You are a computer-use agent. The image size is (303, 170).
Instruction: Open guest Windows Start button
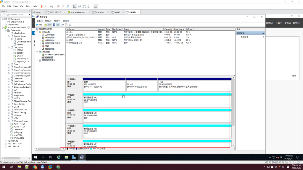(x=36, y=157)
